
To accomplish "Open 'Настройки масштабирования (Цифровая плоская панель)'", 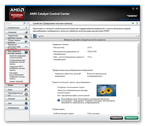I will pos(17,76).
